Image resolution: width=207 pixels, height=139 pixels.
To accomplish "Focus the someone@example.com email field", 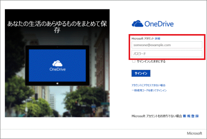I will (167, 45).
